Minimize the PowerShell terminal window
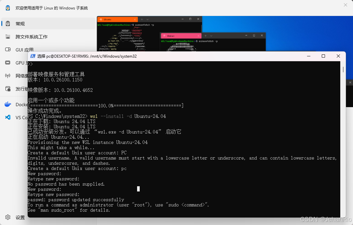Viewport: 353px width, 225px height. click(x=309, y=56)
